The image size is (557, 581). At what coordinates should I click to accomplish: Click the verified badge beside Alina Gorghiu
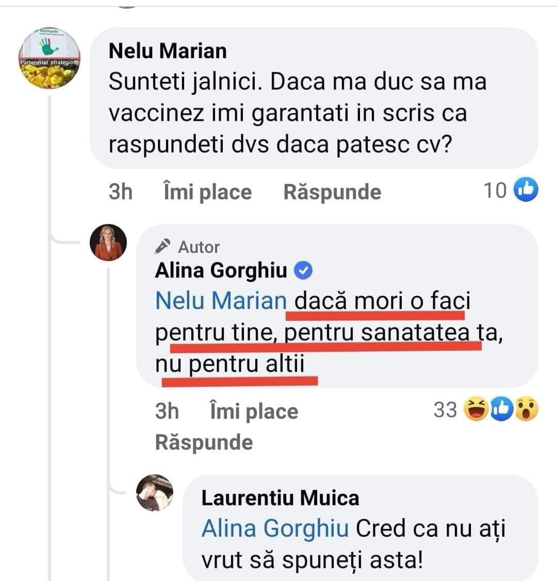click(x=305, y=270)
